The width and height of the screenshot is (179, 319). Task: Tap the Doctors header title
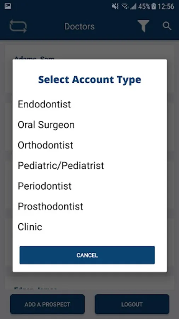(79, 27)
